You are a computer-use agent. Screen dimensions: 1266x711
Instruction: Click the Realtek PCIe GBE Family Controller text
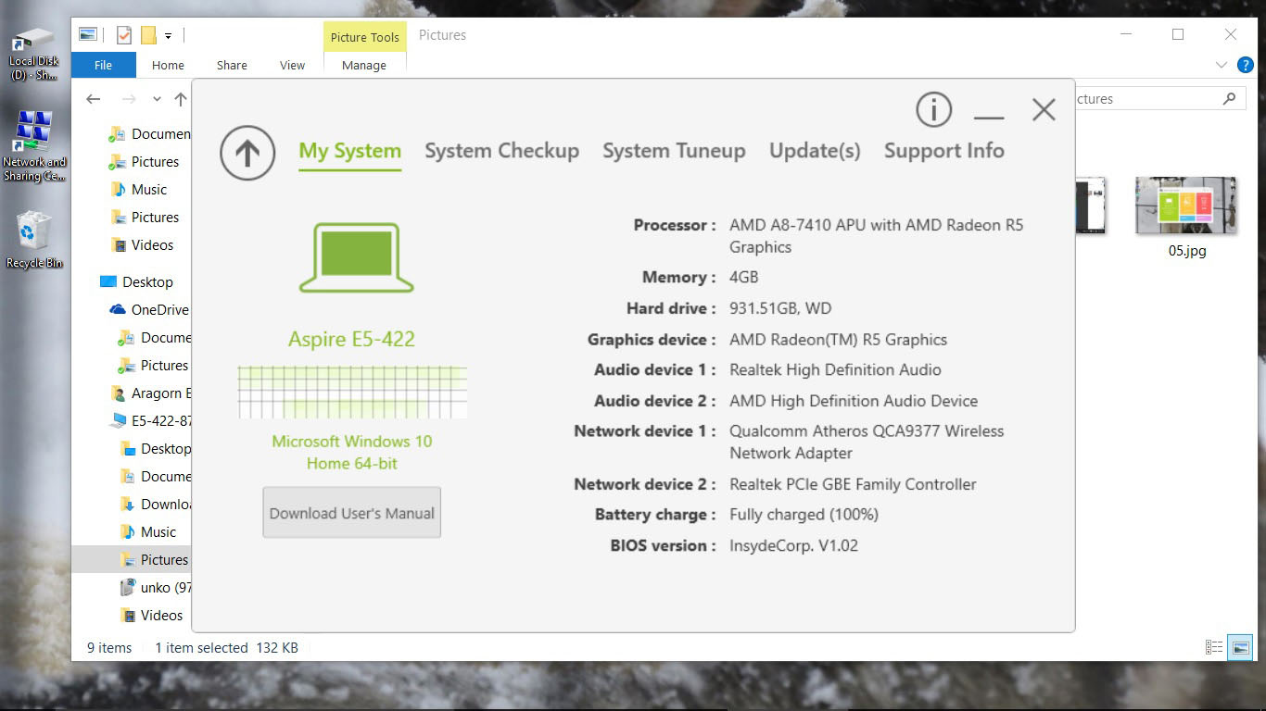click(x=853, y=483)
